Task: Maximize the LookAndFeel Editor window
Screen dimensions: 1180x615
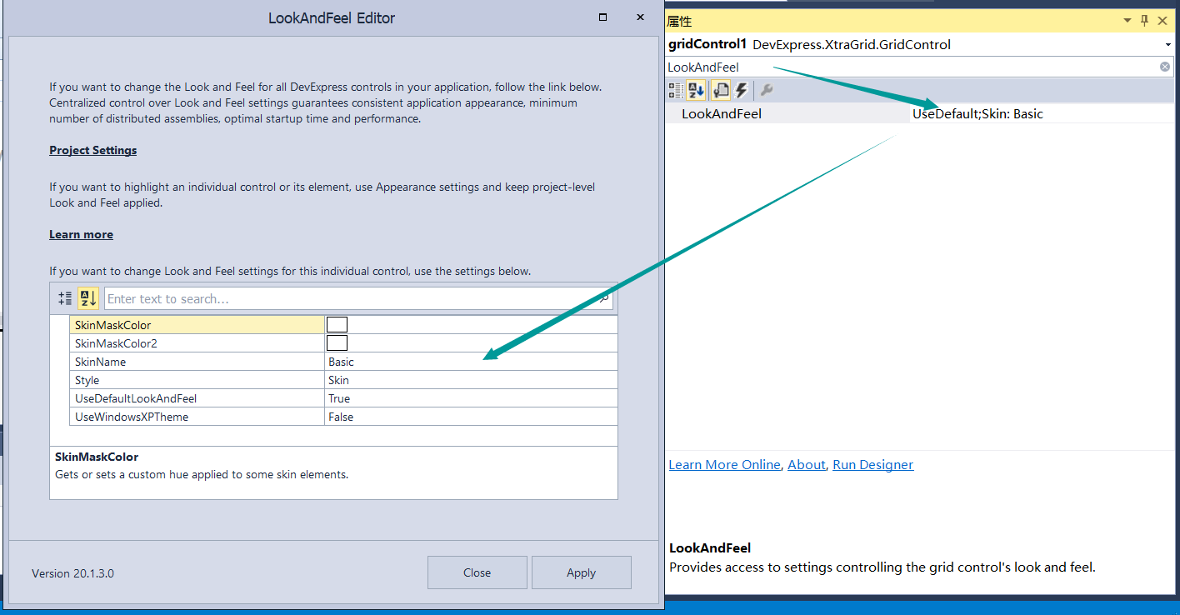Action: tap(602, 17)
